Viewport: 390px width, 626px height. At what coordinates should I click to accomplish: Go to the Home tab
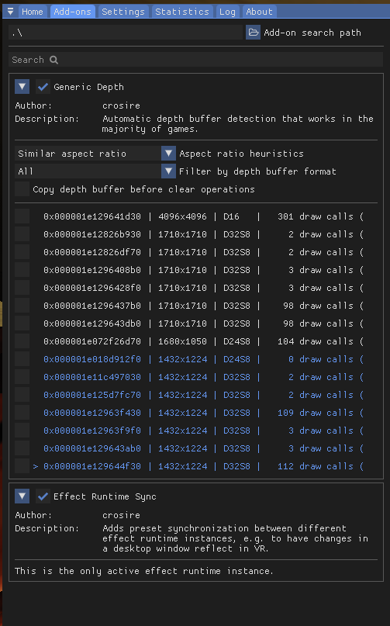tap(33, 12)
